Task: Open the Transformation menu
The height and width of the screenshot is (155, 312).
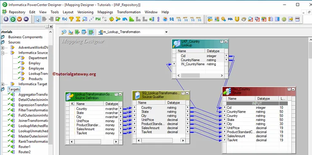Action: pyautogui.click(x=129, y=12)
